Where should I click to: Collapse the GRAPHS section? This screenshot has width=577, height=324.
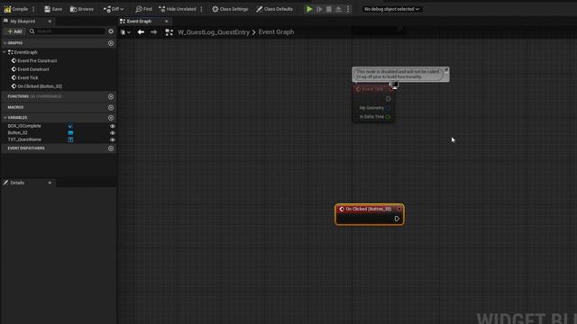coord(5,43)
